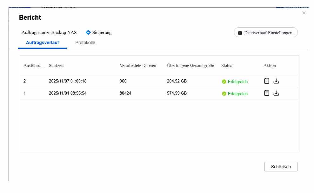
Task: Open report details for run 2
Action: click(x=267, y=81)
